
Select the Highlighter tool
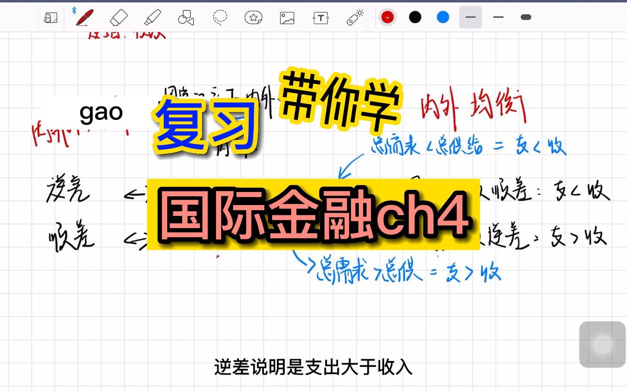152,18
